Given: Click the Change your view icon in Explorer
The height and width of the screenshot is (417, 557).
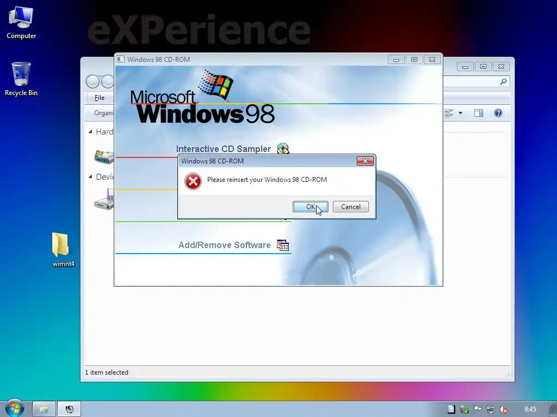Looking at the screenshot, I should click(x=449, y=113).
